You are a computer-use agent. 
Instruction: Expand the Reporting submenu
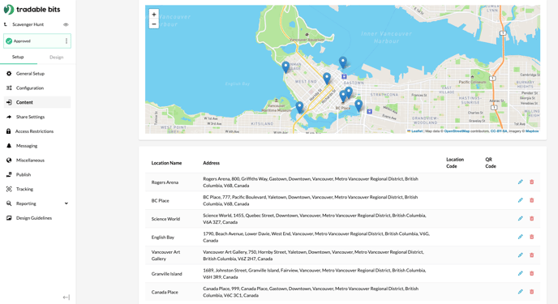click(67, 203)
